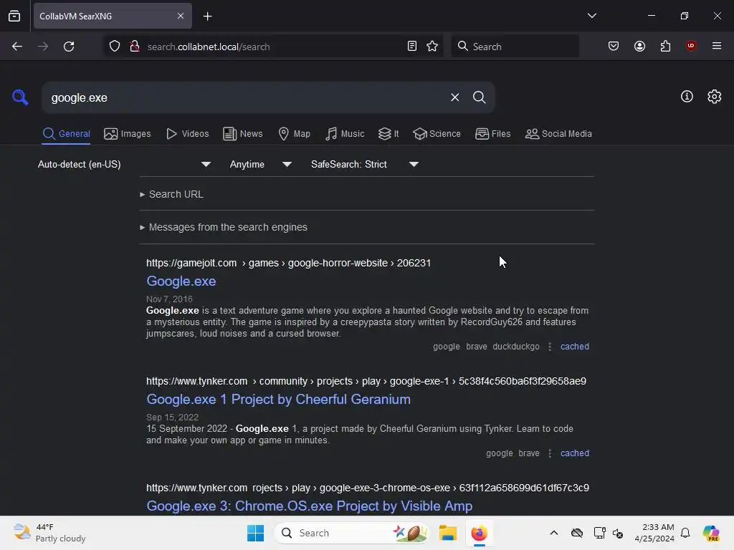Viewport: 734px width, 550px height.
Task: Open Google.exe 1 Project by Cheerful Geranium
Action: (x=279, y=400)
